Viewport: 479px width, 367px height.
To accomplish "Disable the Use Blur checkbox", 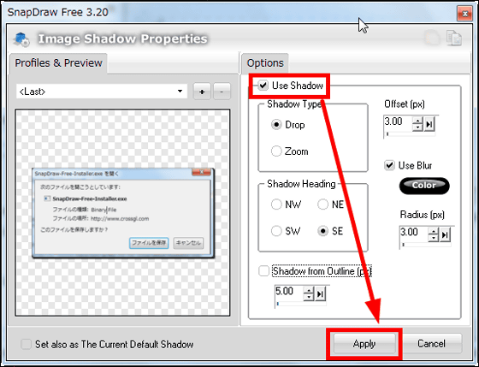I will click(389, 166).
